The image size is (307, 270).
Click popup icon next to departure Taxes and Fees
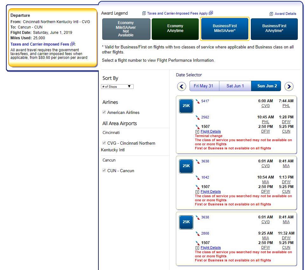[72, 44]
